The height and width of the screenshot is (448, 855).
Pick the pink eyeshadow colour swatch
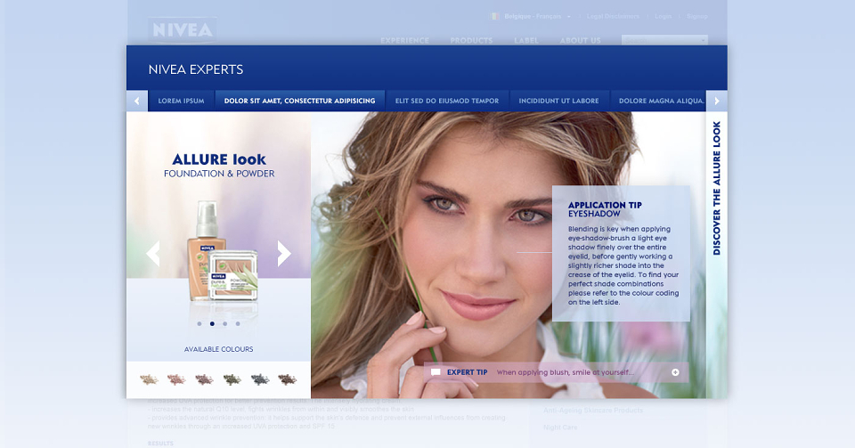(x=176, y=379)
